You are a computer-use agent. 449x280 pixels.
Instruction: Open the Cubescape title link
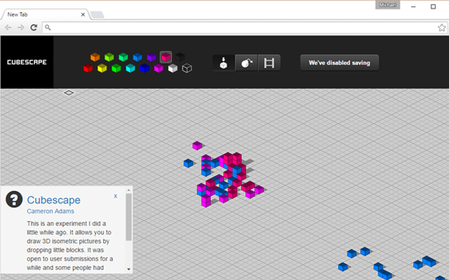(x=53, y=200)
